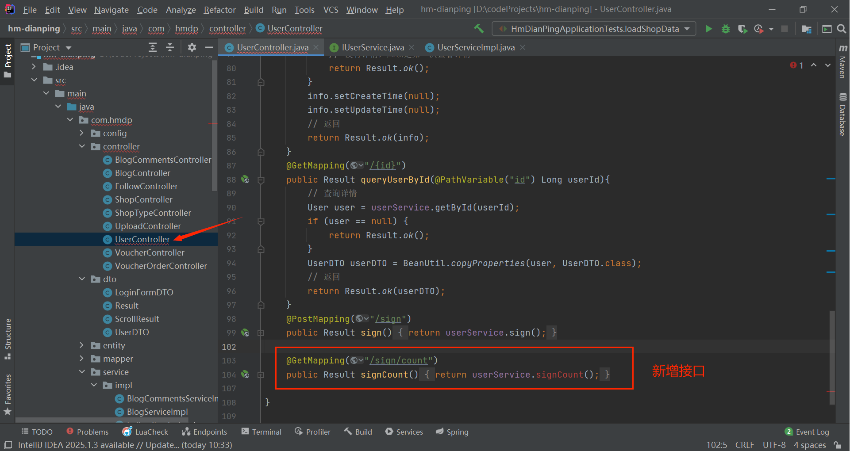Viewport: 850px width, 451px height.
Task: Open the LuaCheck tool window
Action: 146,432
